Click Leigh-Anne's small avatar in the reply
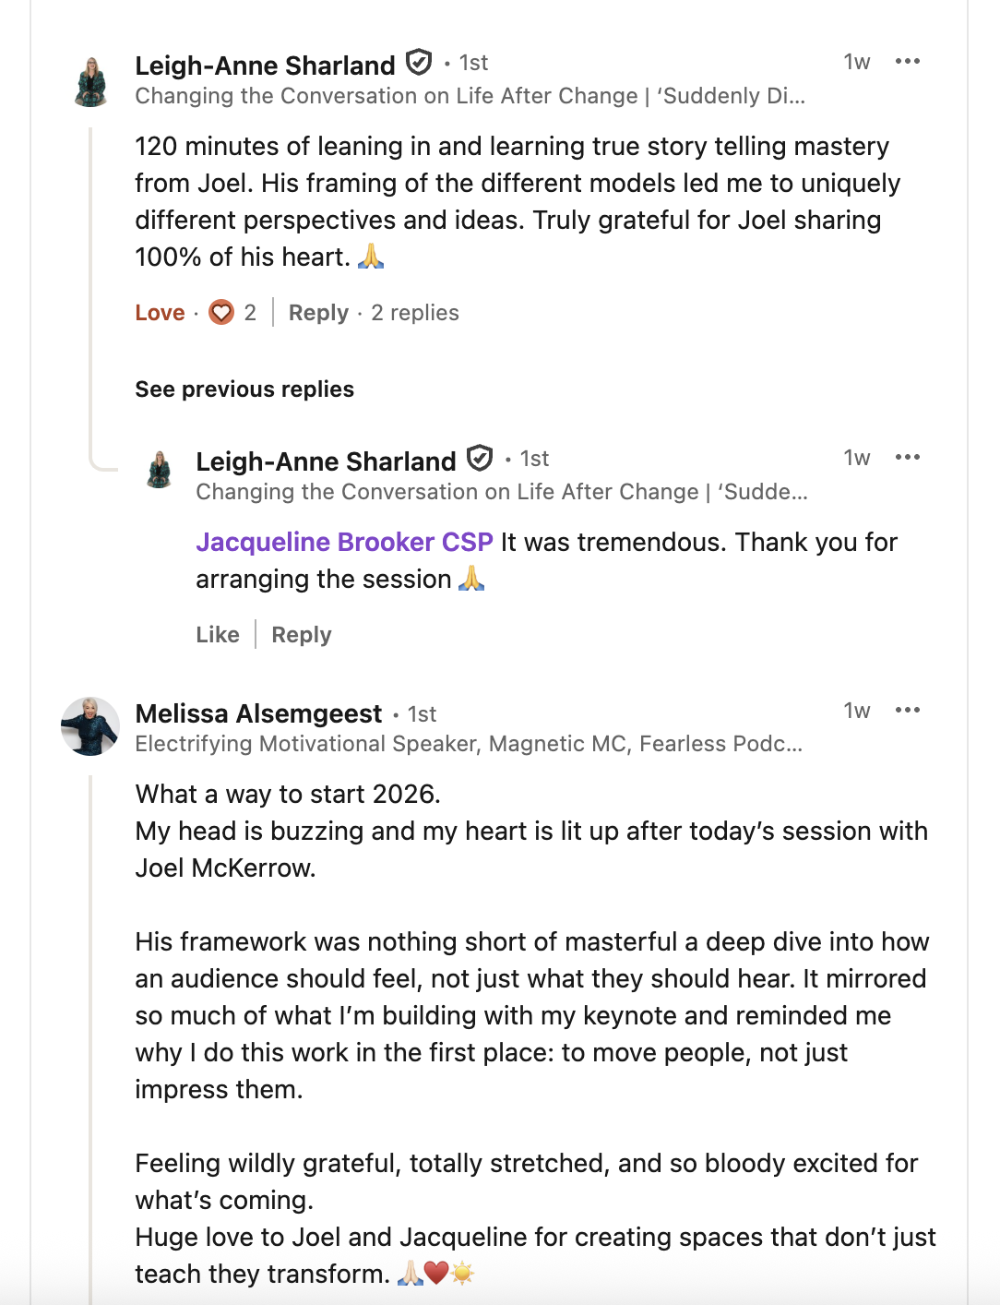1000x1305 pixels. 160,470
